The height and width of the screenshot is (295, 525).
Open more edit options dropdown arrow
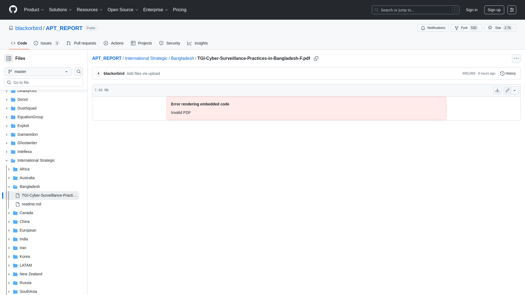pyautogui.click(x=515, y=90)
